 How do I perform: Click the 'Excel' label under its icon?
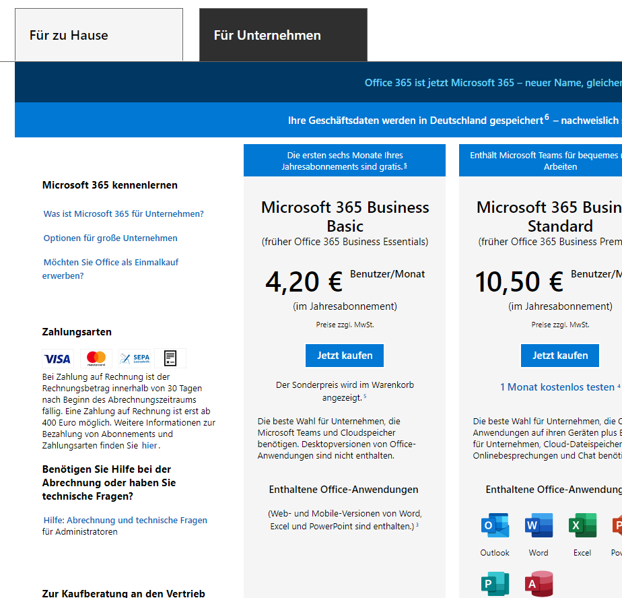[x=582, y=553]
